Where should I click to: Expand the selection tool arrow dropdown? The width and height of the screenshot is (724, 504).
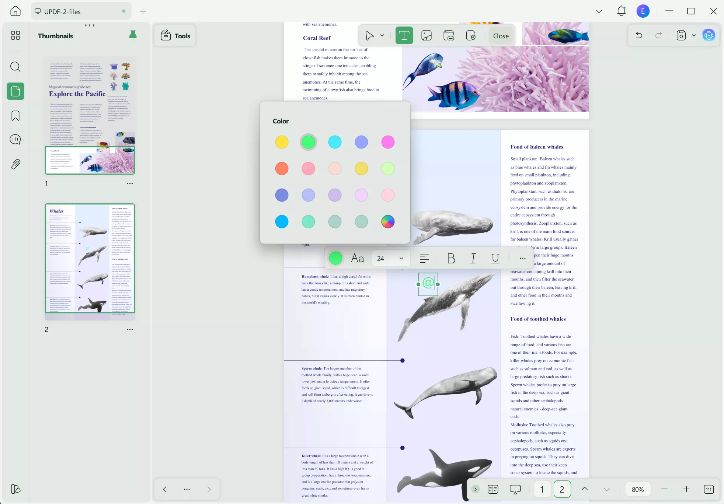[382, 35]
